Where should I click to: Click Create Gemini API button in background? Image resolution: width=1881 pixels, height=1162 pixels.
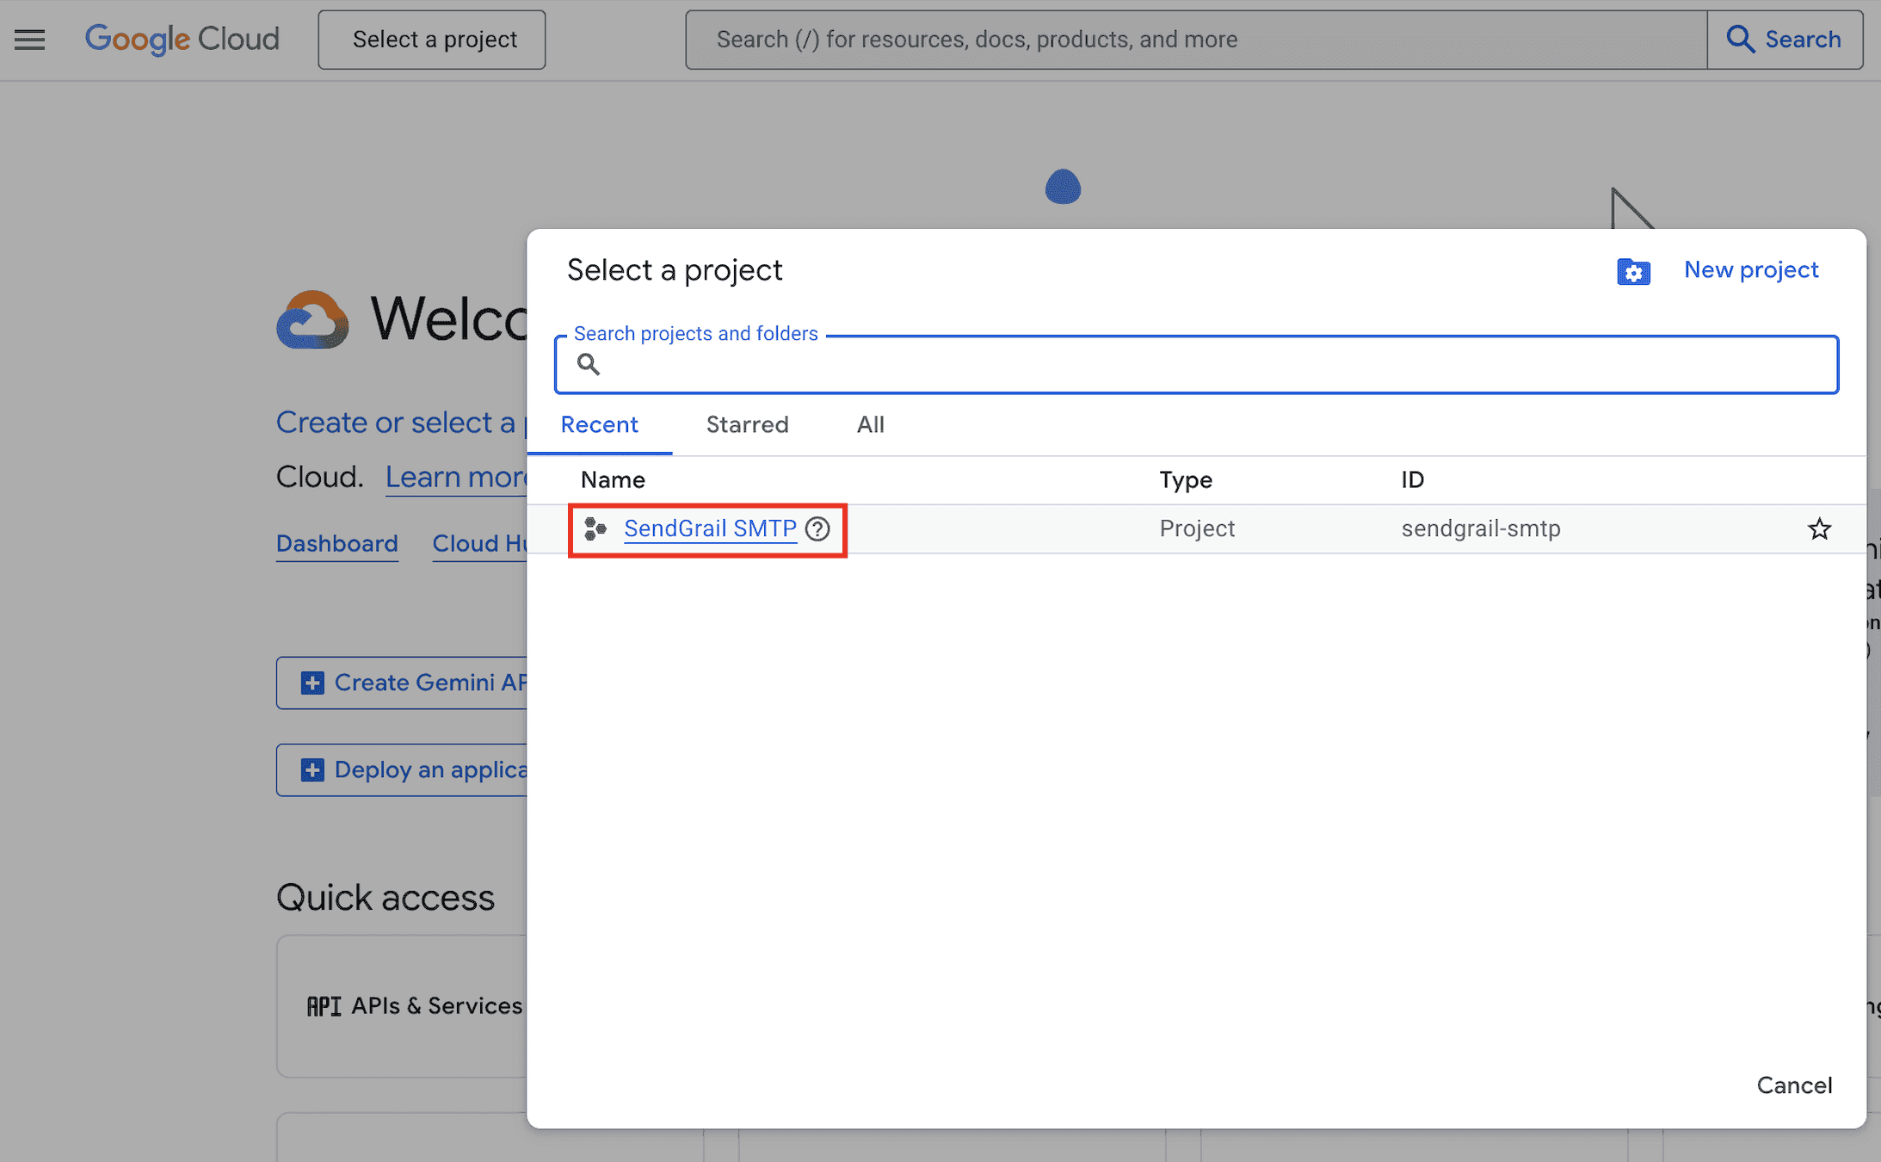pos(402,683)
